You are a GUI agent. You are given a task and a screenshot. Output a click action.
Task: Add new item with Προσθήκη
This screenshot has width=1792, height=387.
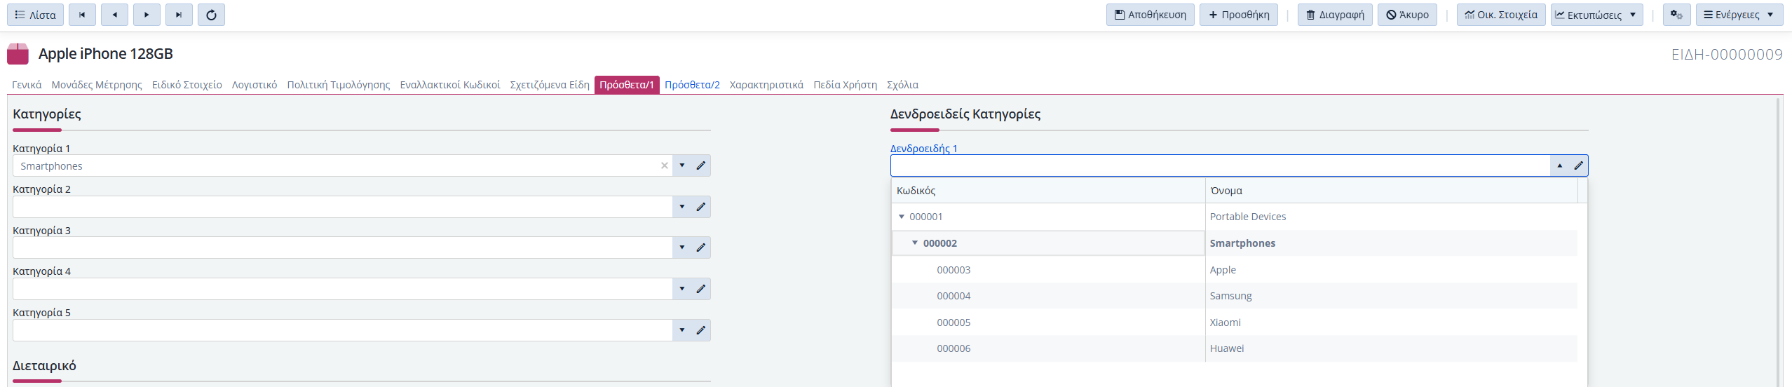(x=1239, y=15)
